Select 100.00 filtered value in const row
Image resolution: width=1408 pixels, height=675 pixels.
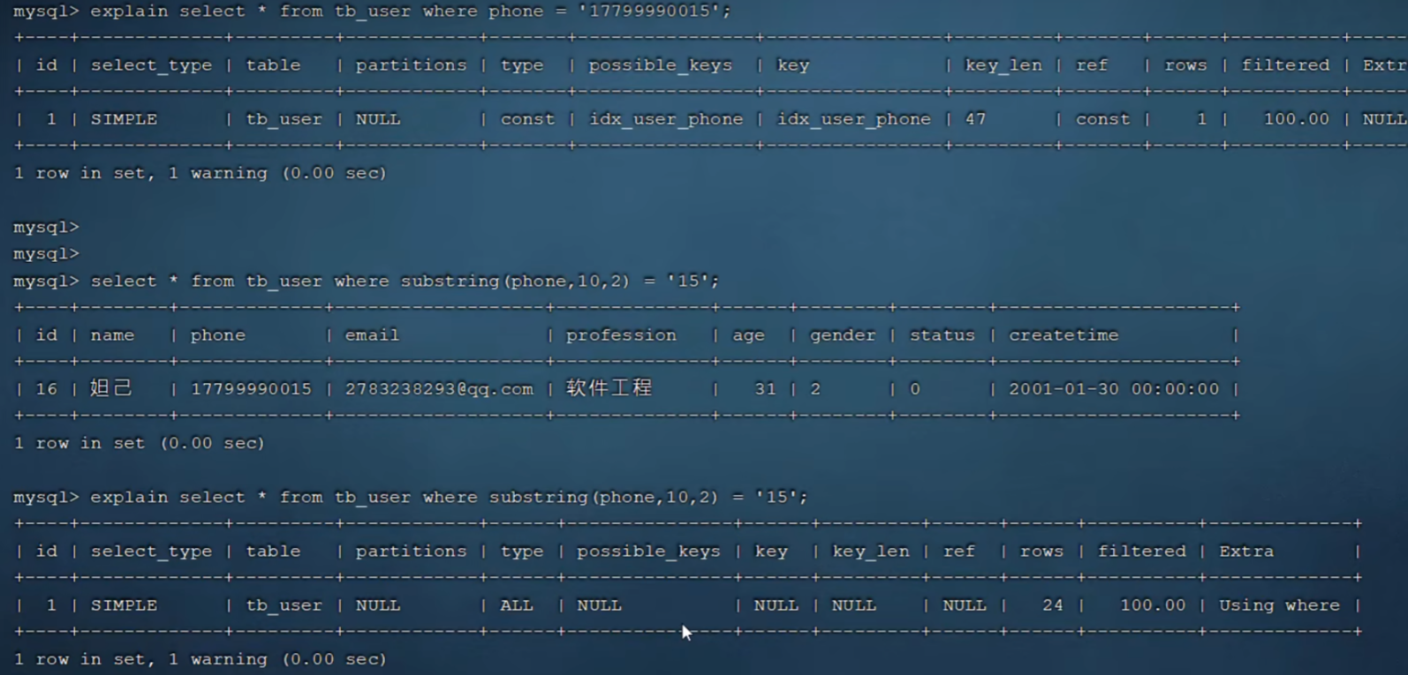(x=1296, y=119)
